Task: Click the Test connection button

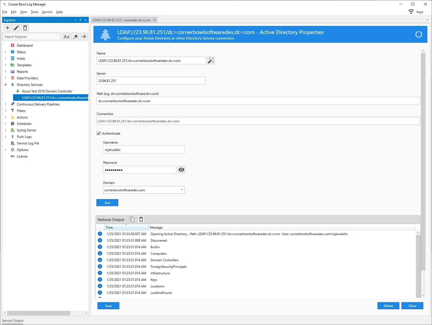Action: [107, 203]
